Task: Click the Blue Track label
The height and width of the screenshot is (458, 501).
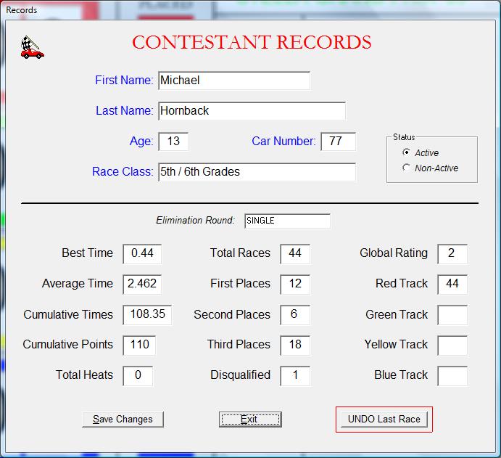Action: point(401,375)
